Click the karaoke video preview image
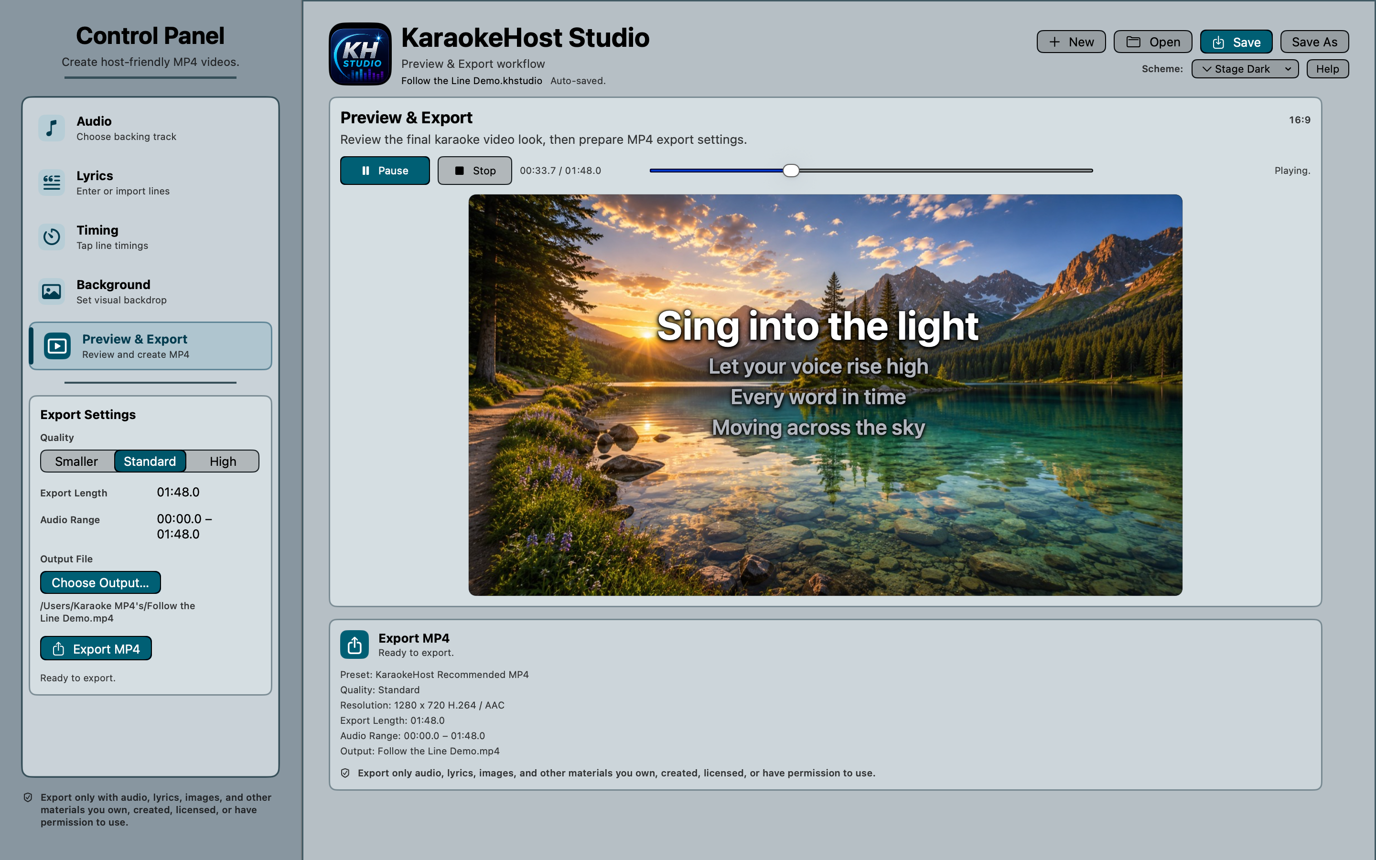The width and height of the screenshot is (1376, 860). pos(825,395)
